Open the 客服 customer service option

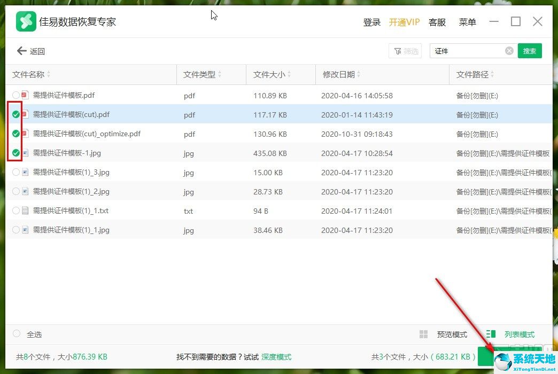click(x=437, y=22)
